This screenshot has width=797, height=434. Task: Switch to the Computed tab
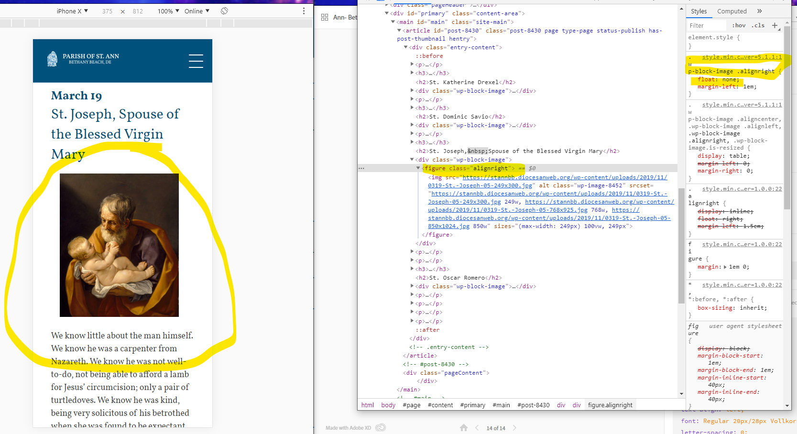tap(731, 11)
